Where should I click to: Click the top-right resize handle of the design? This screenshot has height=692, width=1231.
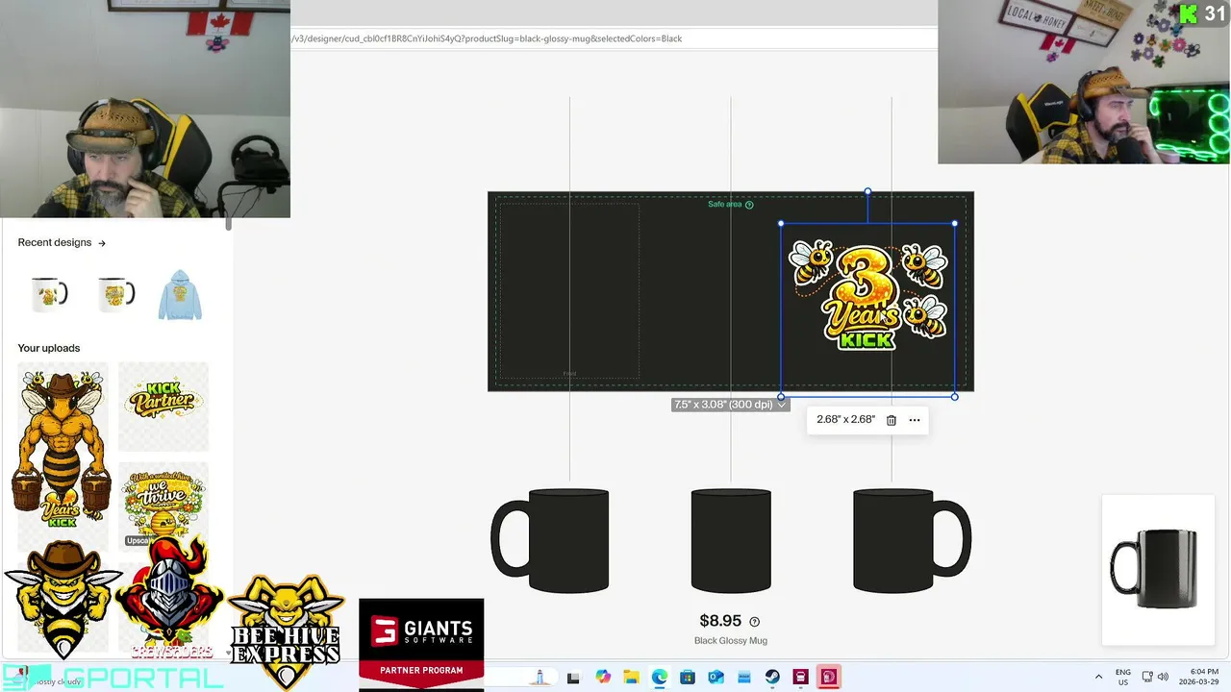coord(954,224)
